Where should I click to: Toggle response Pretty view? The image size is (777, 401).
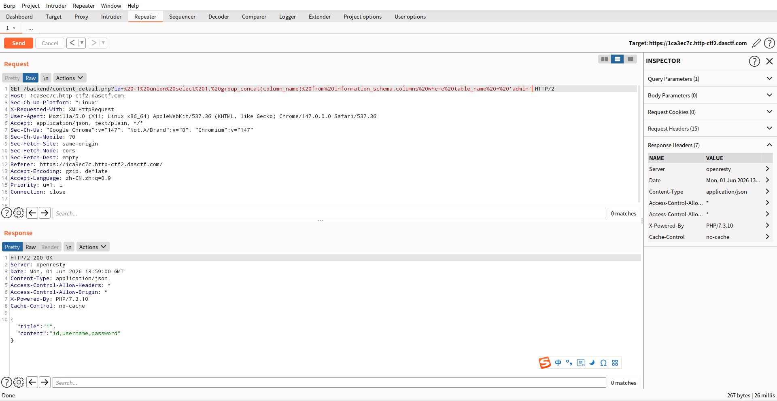click(x=12, y=247)
